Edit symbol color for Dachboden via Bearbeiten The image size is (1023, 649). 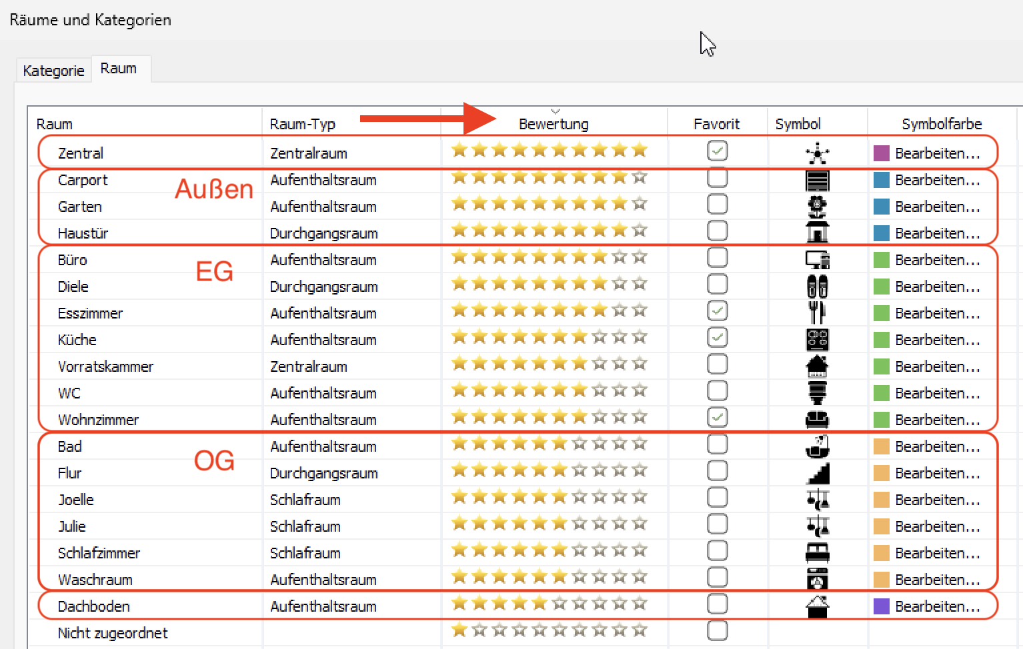coord(938,606)
